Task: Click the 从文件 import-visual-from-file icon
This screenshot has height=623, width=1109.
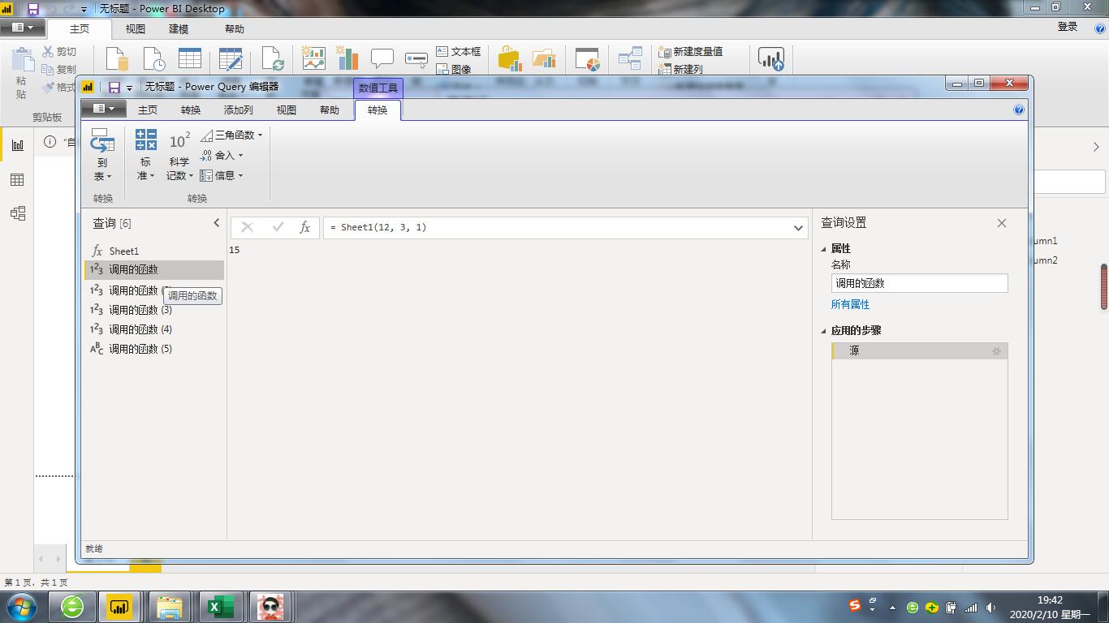Action: 544,58
